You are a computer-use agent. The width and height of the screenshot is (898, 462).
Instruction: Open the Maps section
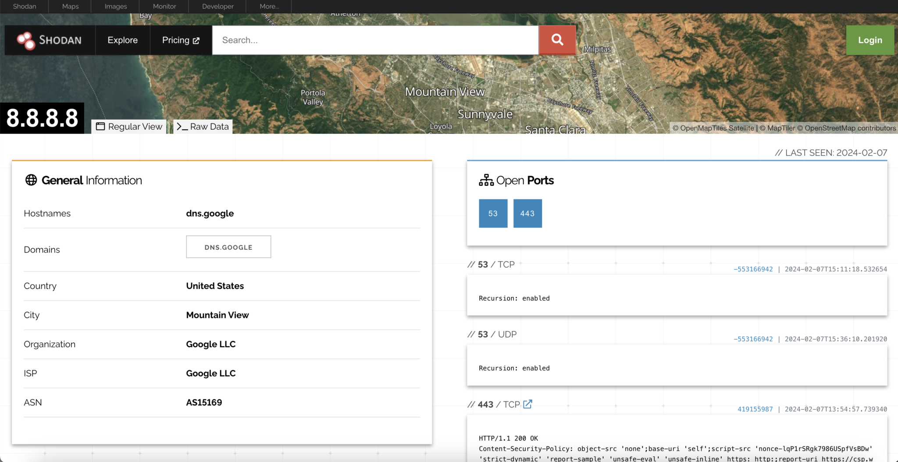(70, 6)
